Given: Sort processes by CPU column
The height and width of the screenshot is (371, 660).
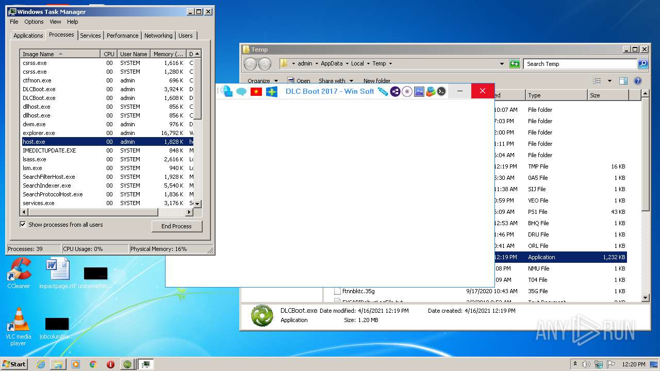Looking at the screenshot, I should 108,54.
